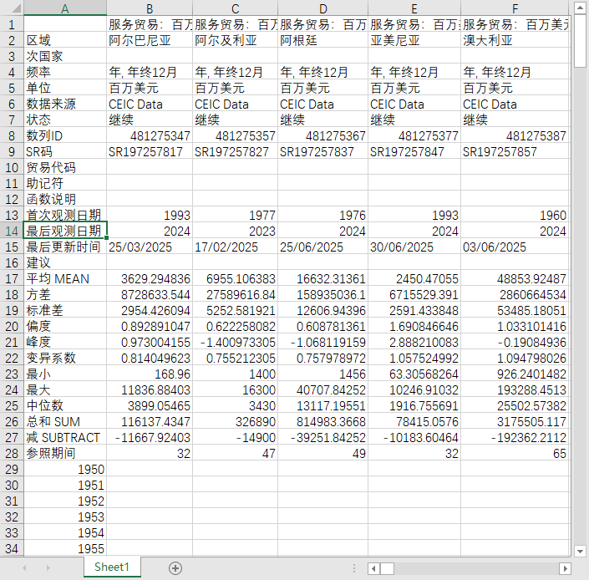Select row 34 header
The width and height of the screenshot is (589, 580).
pos(12,548)
